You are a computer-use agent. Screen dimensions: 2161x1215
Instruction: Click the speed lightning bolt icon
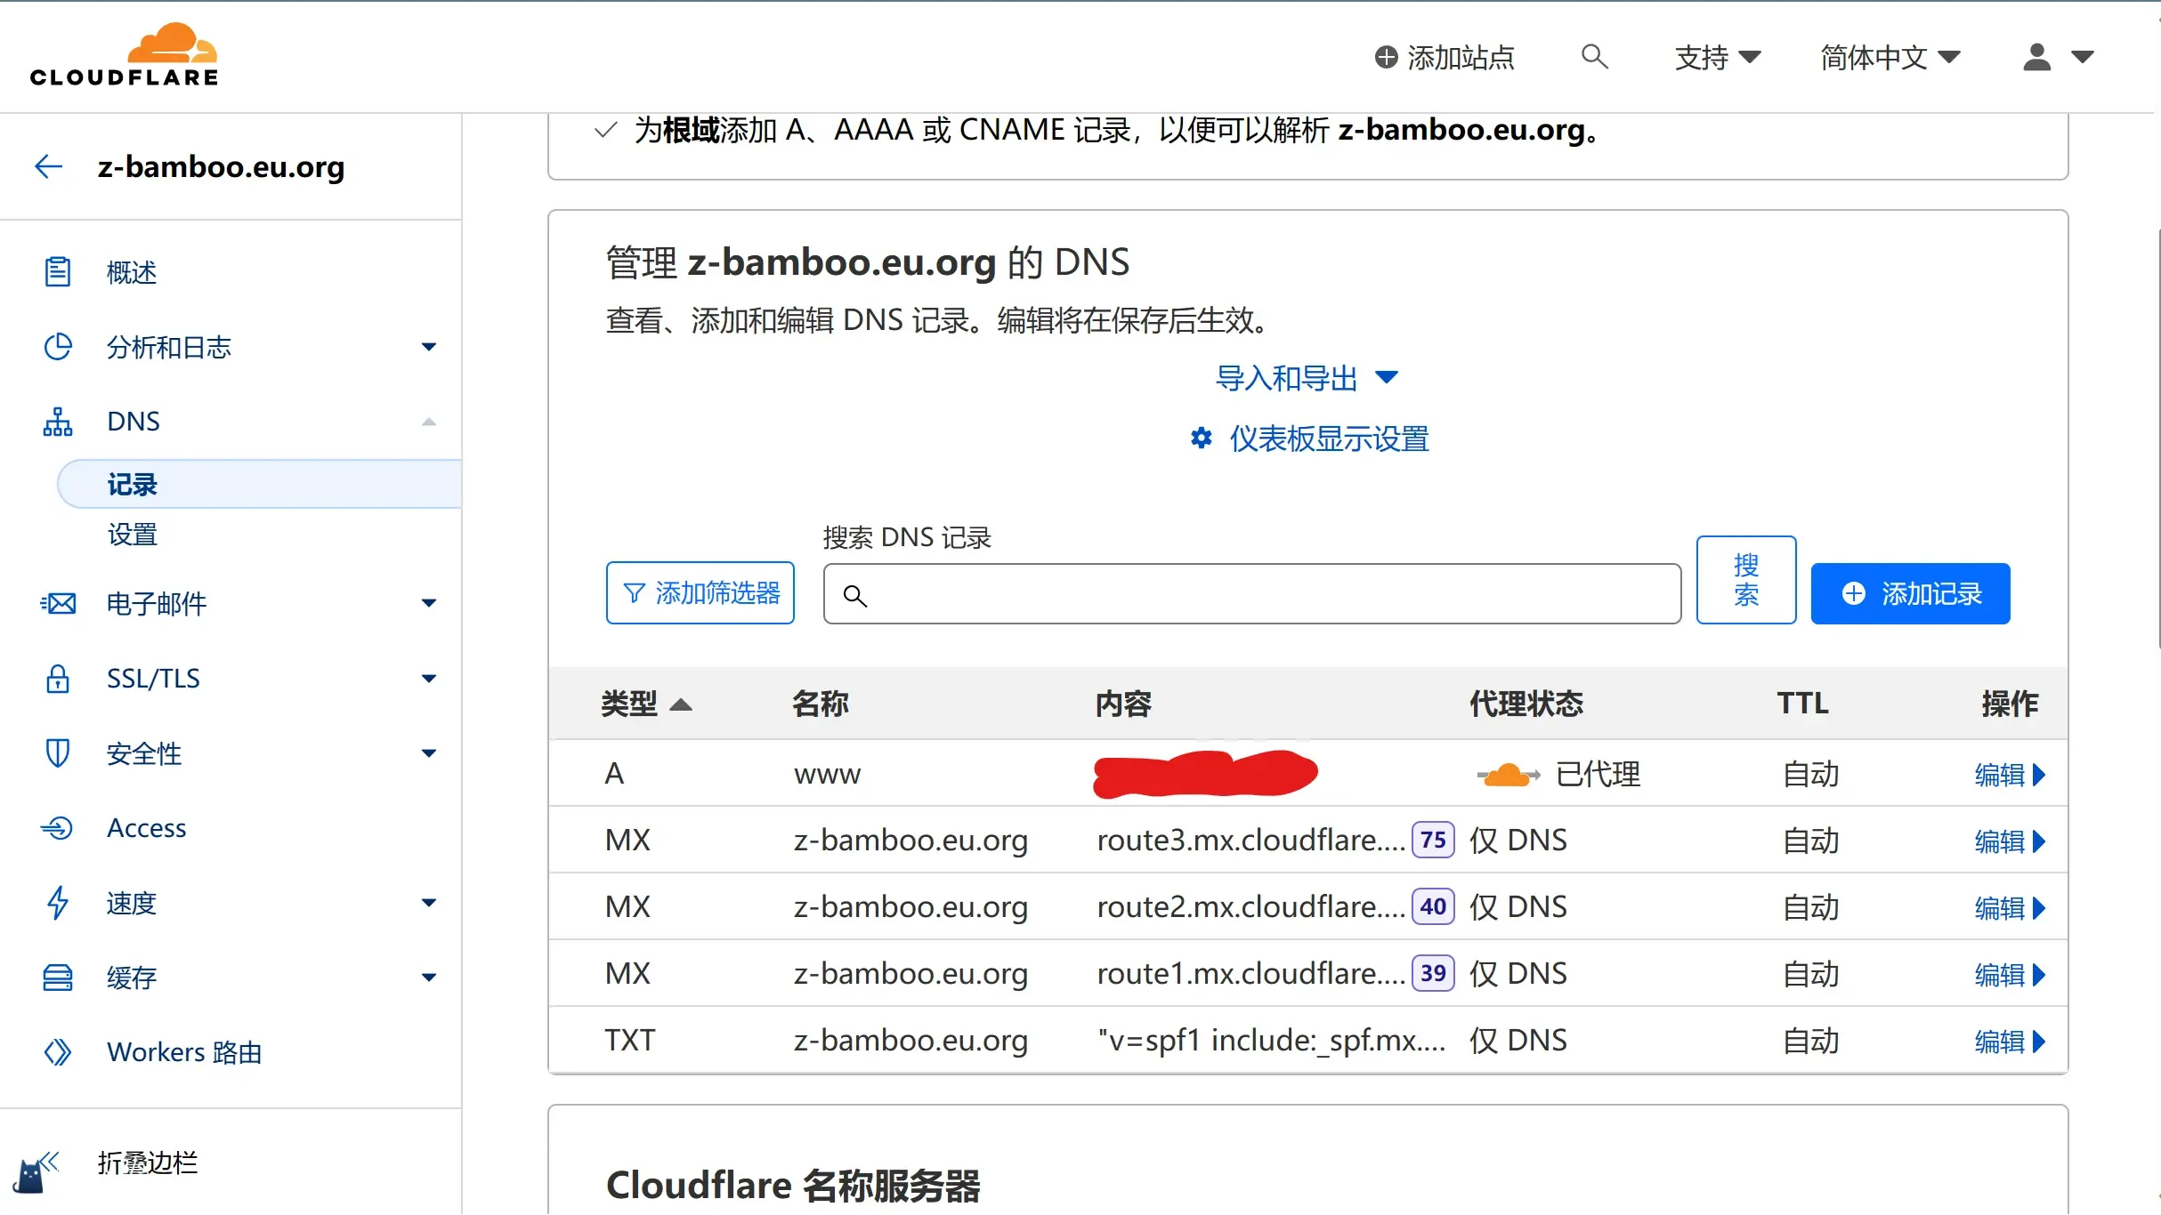tap(55, 902)
